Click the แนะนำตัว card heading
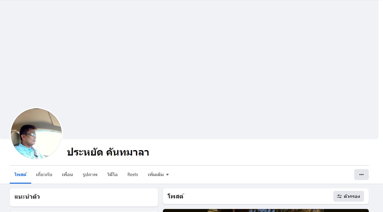This screenshot has height=212, width=383. click(27, 197)
